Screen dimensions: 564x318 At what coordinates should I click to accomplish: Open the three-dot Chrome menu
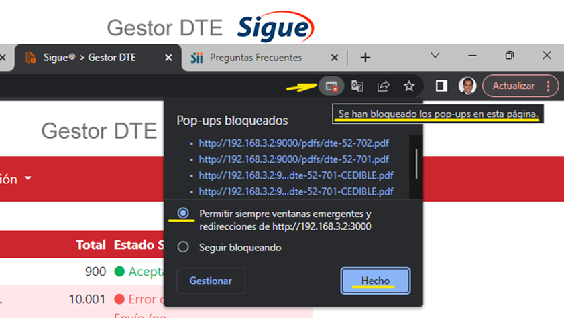pyautogui.click(x=548, y=86)
